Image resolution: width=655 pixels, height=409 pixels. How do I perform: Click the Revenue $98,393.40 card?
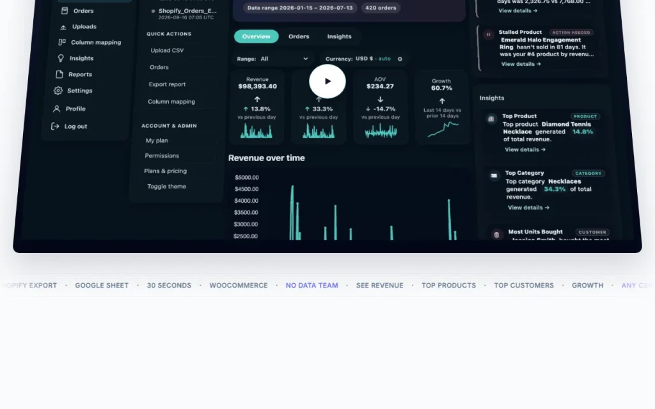257,107
